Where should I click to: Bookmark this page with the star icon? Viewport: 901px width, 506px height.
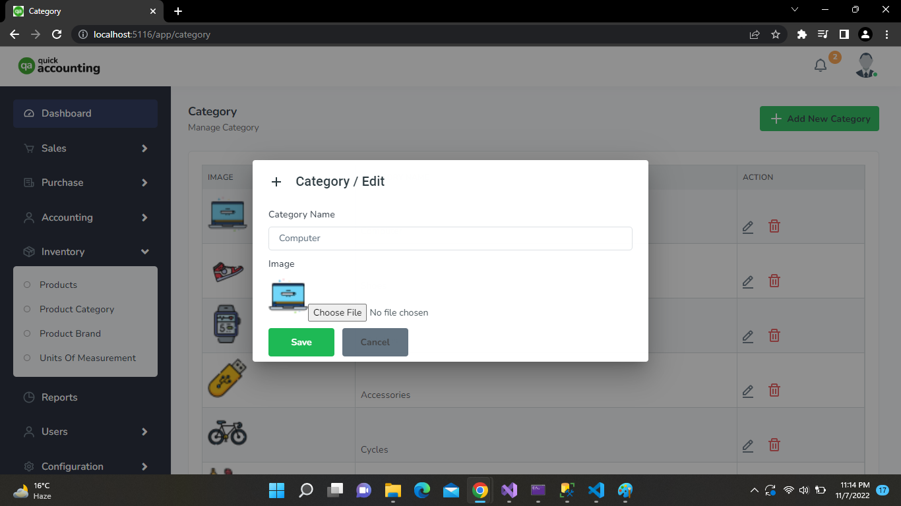pyautogui.click(x=776, y=34)
